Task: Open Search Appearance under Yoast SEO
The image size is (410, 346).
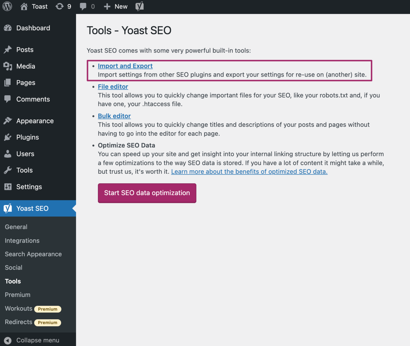Action: click(33, 254)
